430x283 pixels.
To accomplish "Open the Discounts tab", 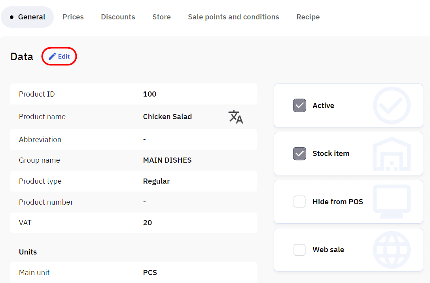I will click(118, 17).
